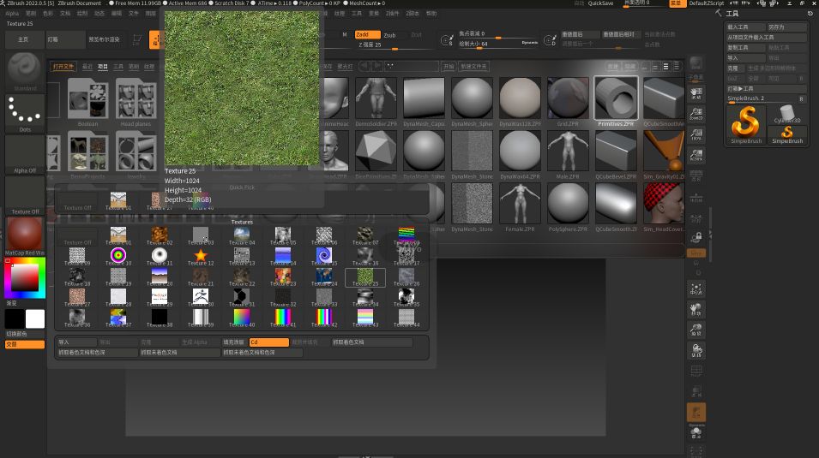Toggle the Zsub mode button
This screenshot has width=819, height=458.
pyautogui.click(x=394, y=34)
